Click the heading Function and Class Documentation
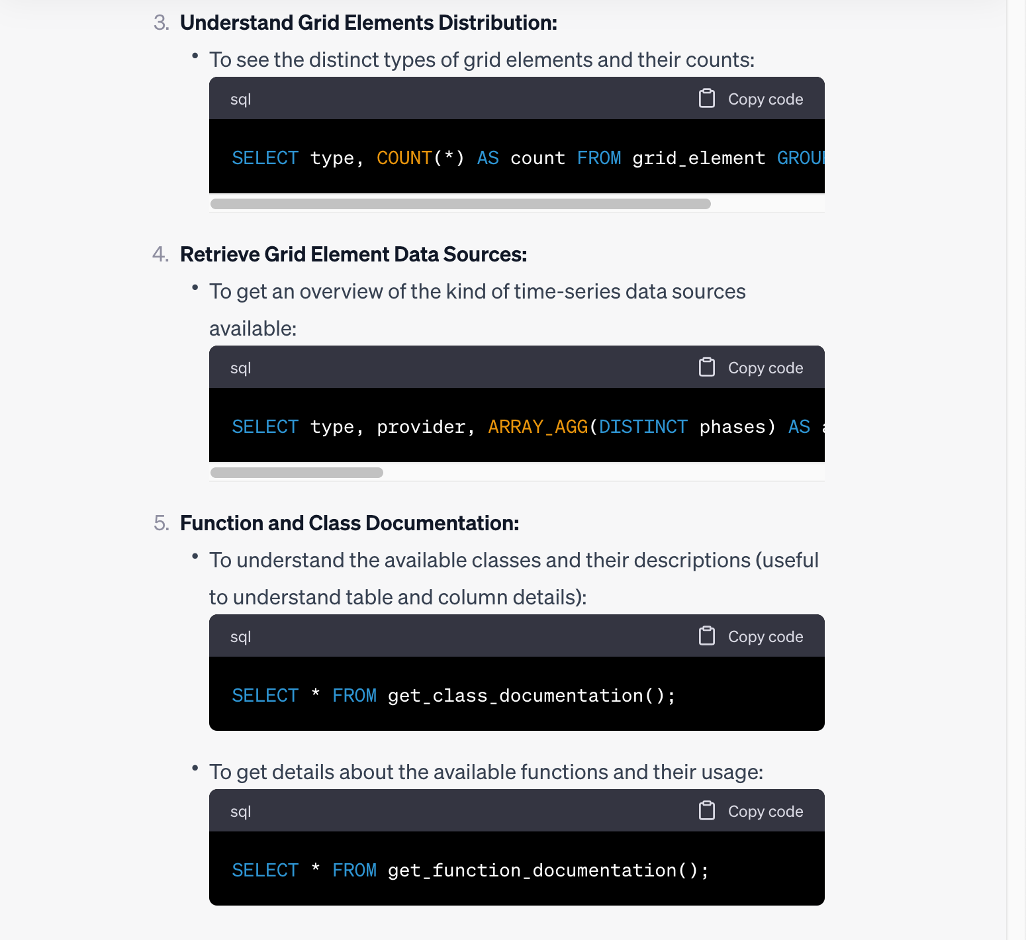 point(350,522)
